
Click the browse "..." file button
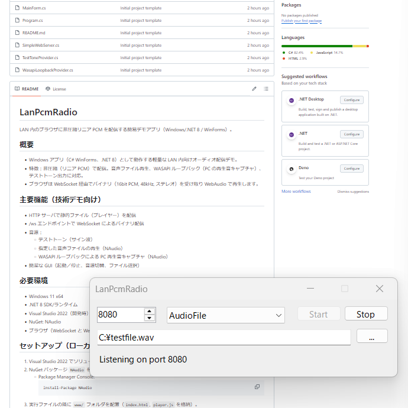tap(372, 336)
